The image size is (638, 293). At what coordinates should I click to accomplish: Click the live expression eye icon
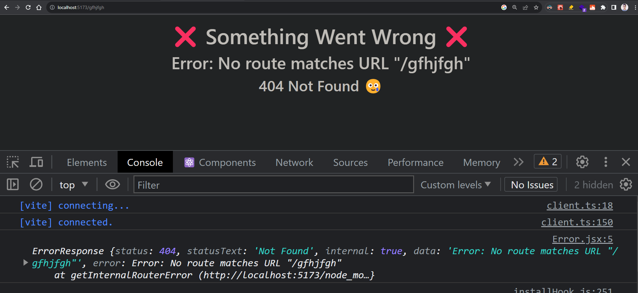[x=113, y=185]
